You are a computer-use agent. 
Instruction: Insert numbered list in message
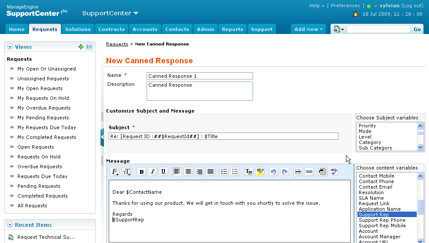[224, 172]
